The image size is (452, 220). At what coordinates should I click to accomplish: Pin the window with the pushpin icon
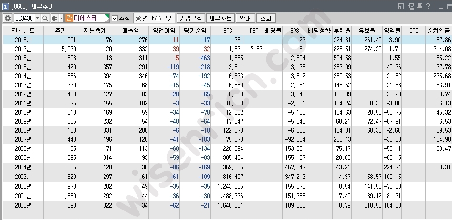(x=420, y=6)
